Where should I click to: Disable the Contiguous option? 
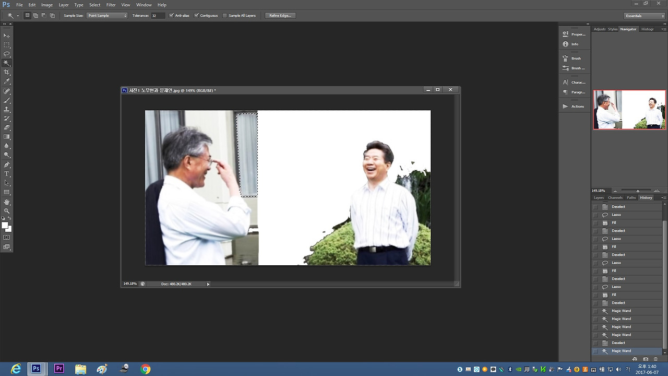pyautogui.click(x=197, y=15)
